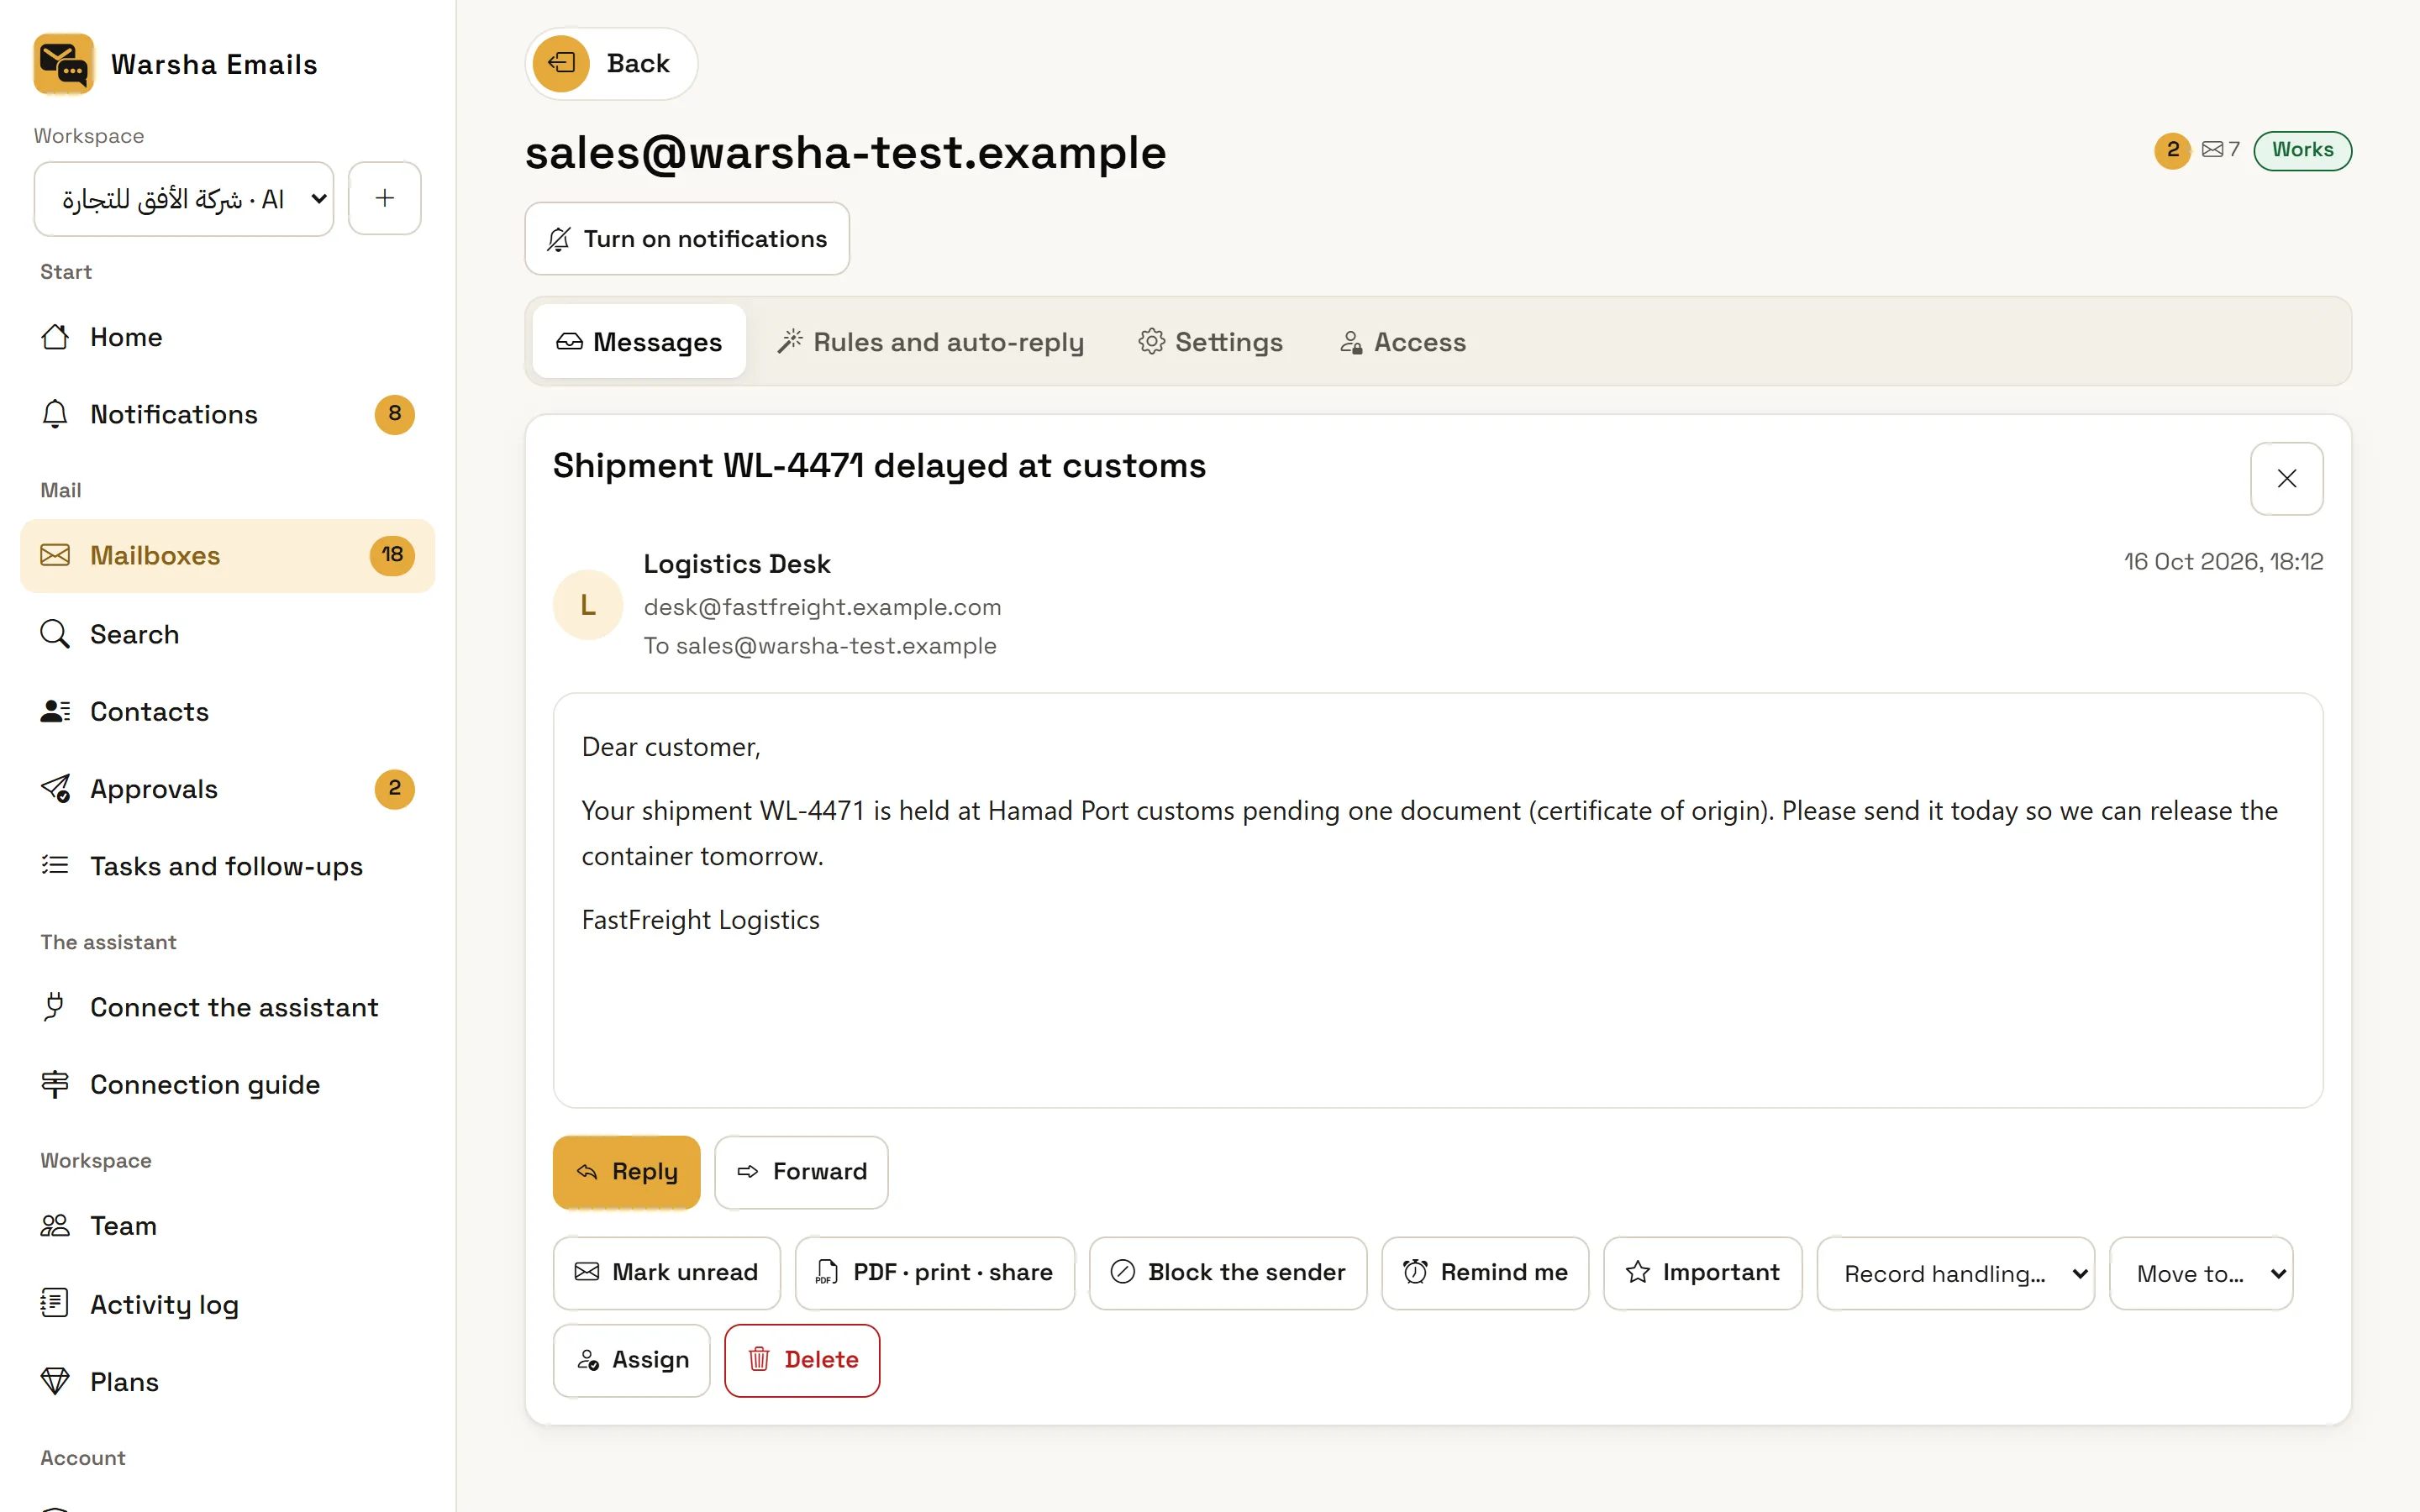Image resolution: width=2420 pixels, height=1512 pixels.
Task: Open Contacts from sidebar icon
Action: (55, 711)
